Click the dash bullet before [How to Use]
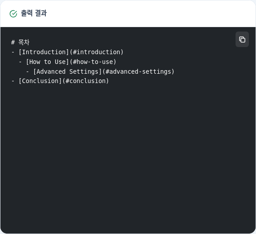This screenshot has width=256, height=234. coord(20,62)
